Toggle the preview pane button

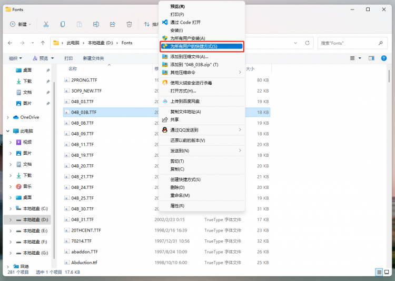(371, 58)
